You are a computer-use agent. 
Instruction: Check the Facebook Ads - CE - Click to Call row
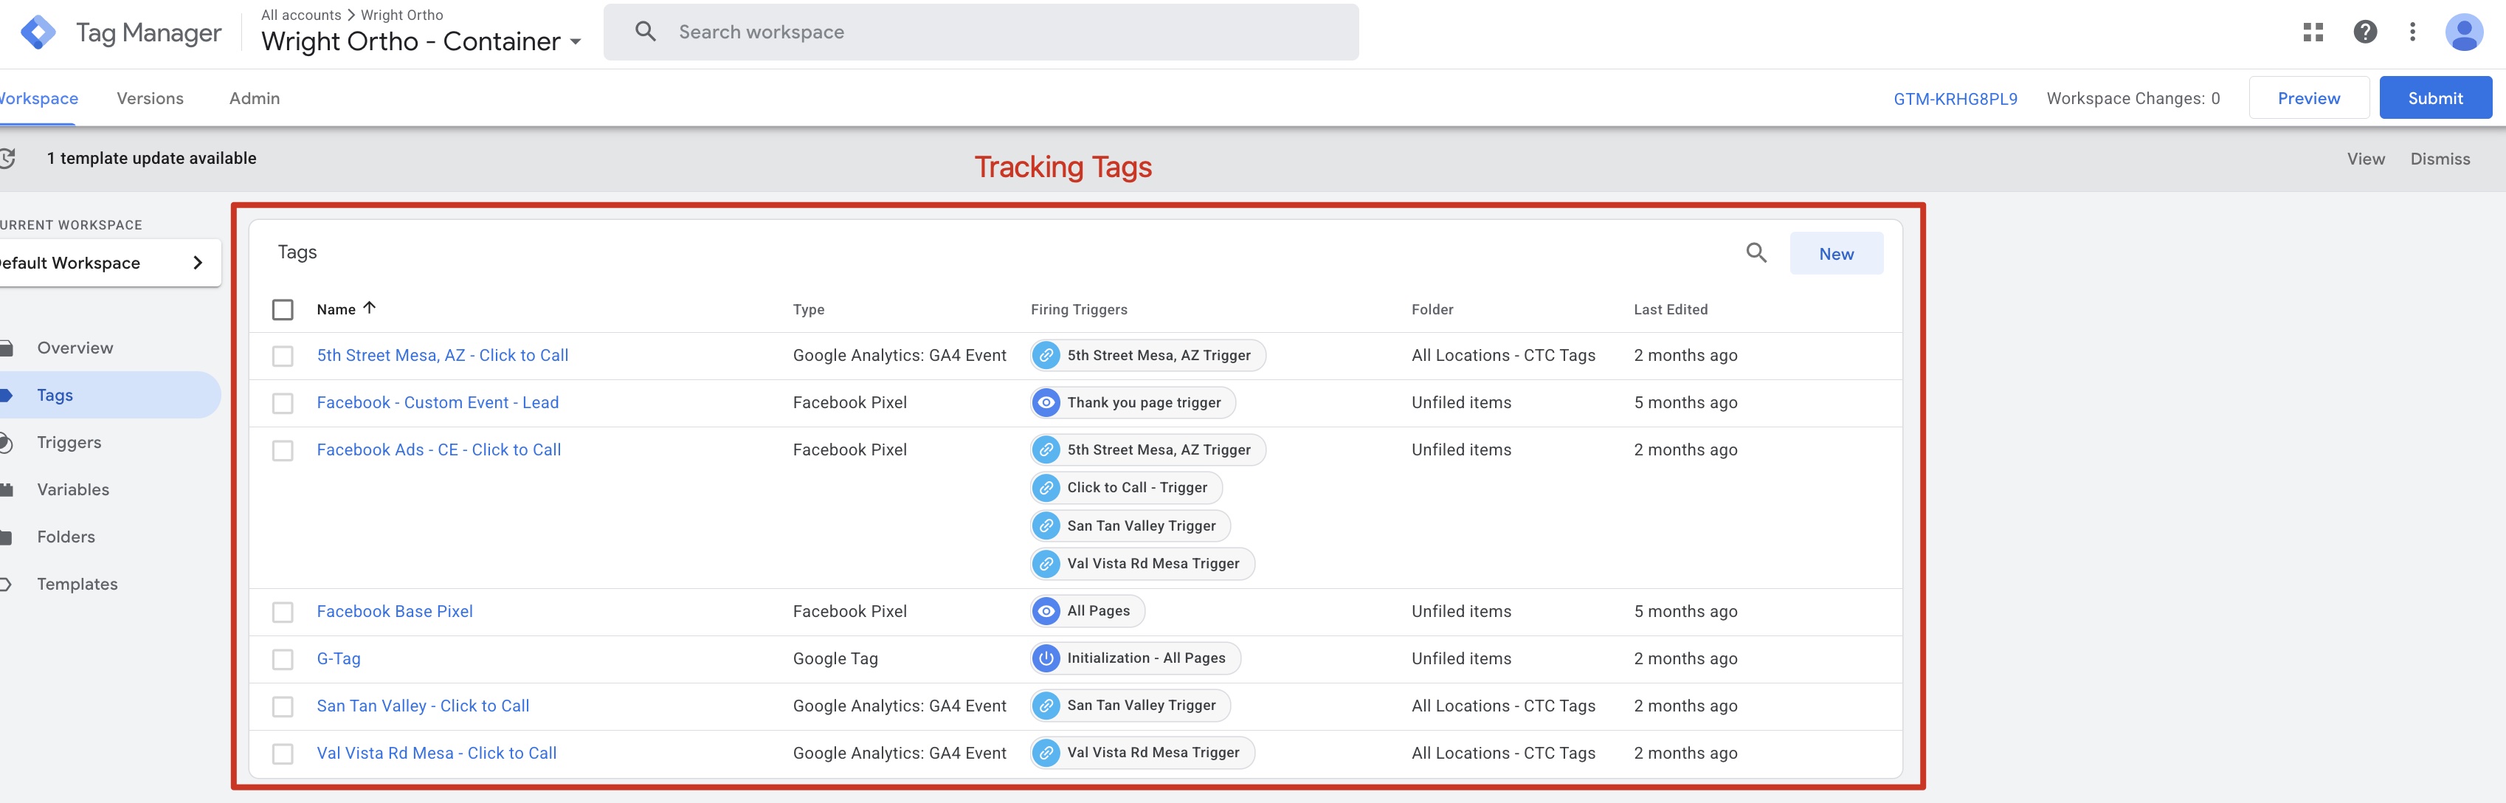click(283, 451)
